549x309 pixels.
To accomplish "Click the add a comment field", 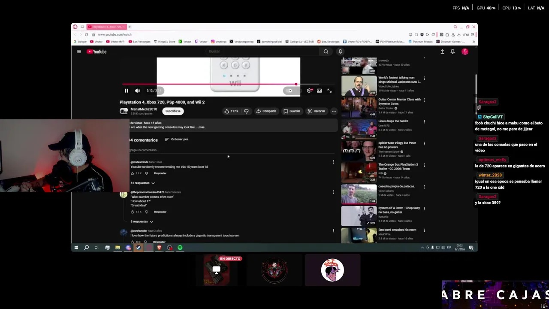I will [x=232, y=150].
